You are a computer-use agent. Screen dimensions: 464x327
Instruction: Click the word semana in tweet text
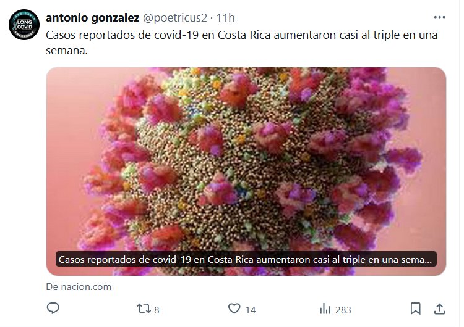pos(67,51)
